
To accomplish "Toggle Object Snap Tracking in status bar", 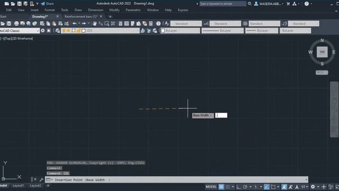I will (266, 186).
